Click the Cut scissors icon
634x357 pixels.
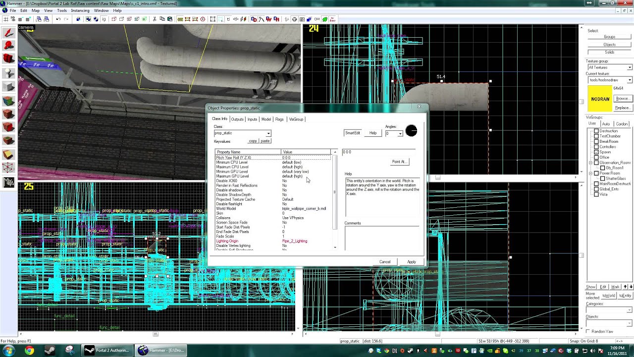point(155,19)
